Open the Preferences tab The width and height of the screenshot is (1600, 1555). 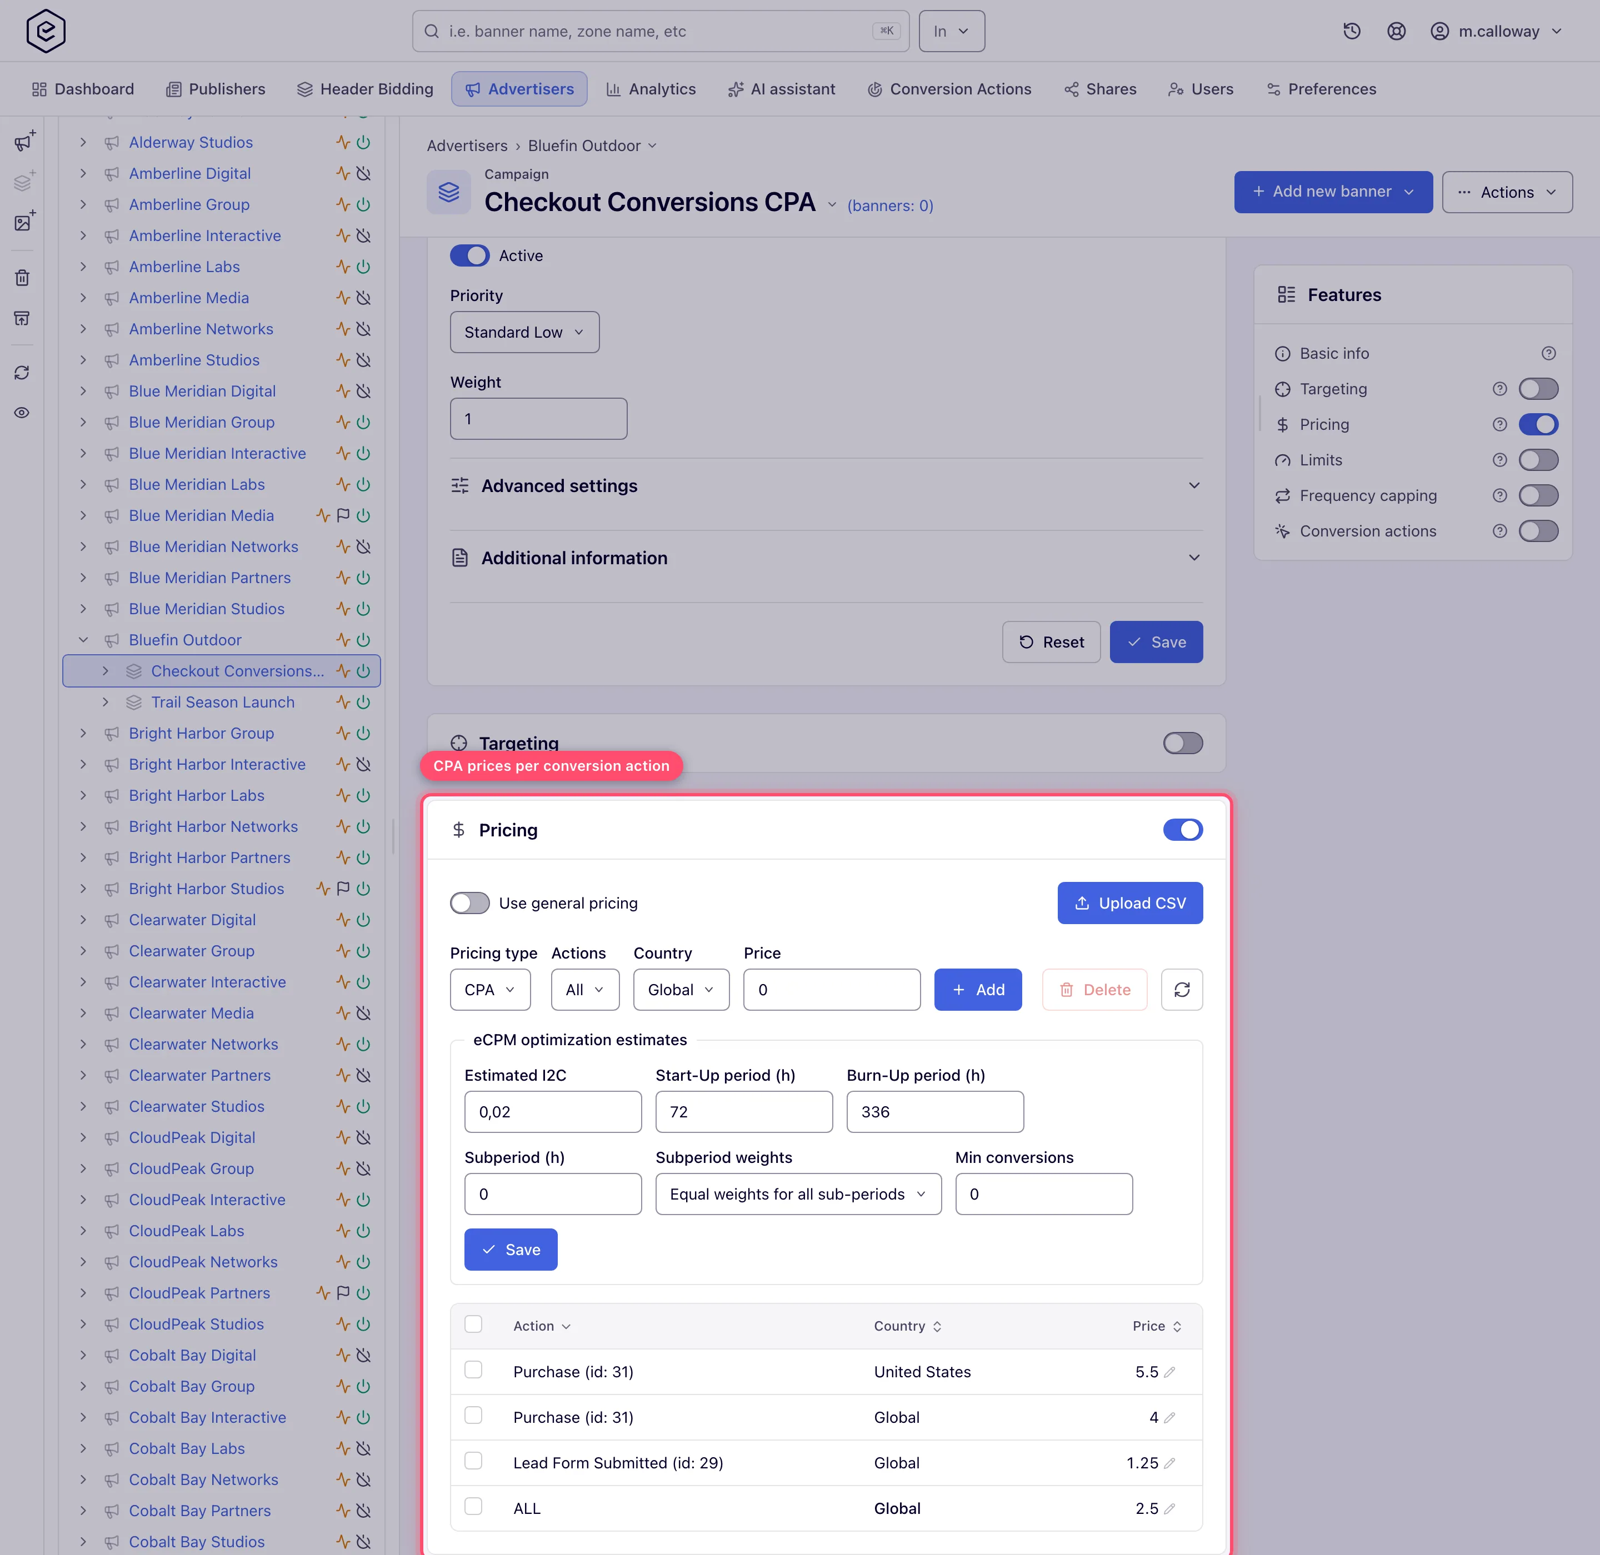coord(1321,89)
